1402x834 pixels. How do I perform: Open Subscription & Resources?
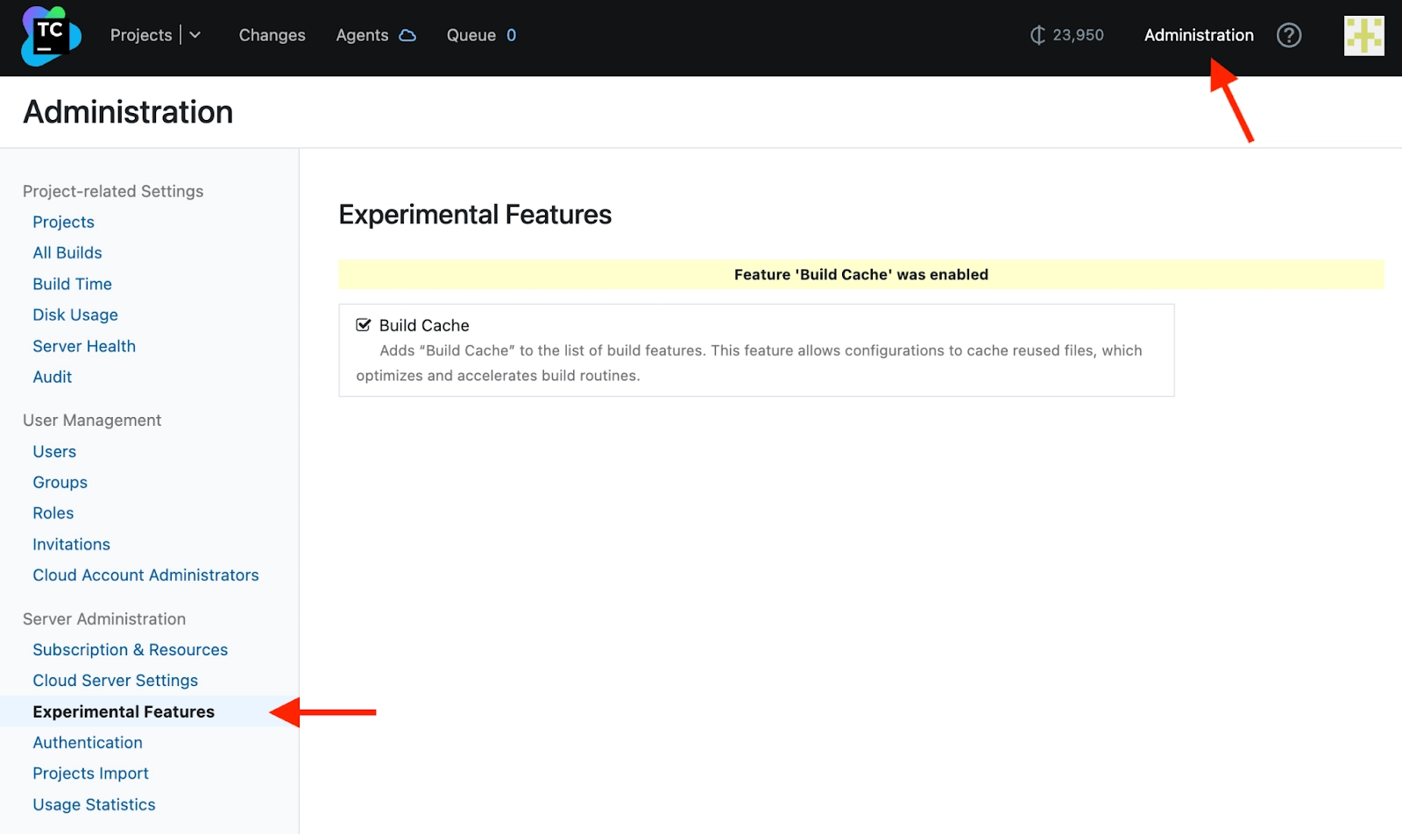tap(130, 649)
